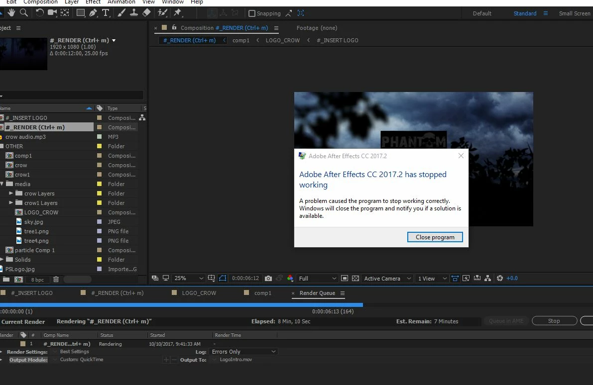Select the Eraser tool
593x385 pixels.
tap(146, 13)
